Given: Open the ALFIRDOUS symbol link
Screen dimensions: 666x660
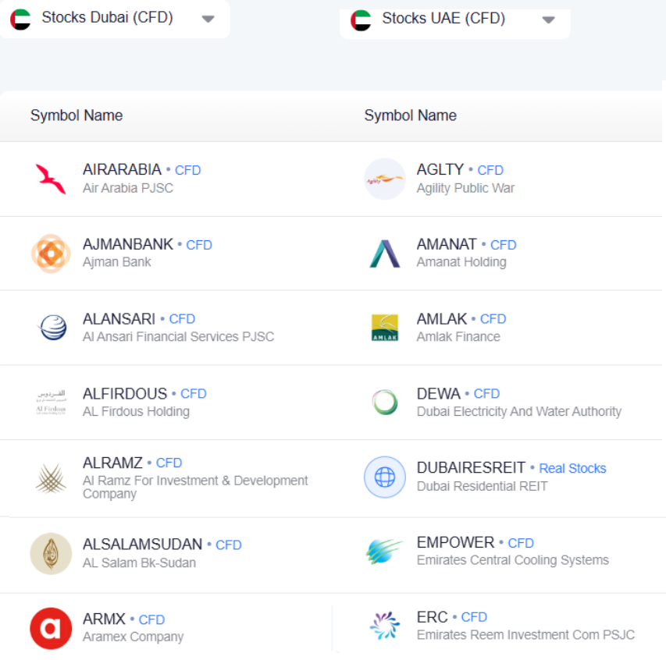Looking at the screenshot, I should pos(125,394).
